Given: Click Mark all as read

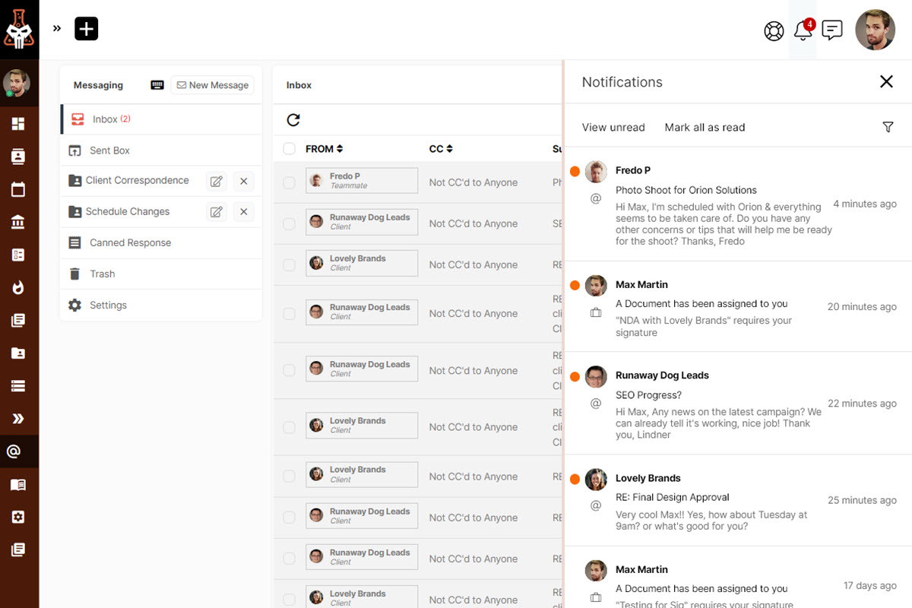Looking at the screenshot, I should click(705, 128).
